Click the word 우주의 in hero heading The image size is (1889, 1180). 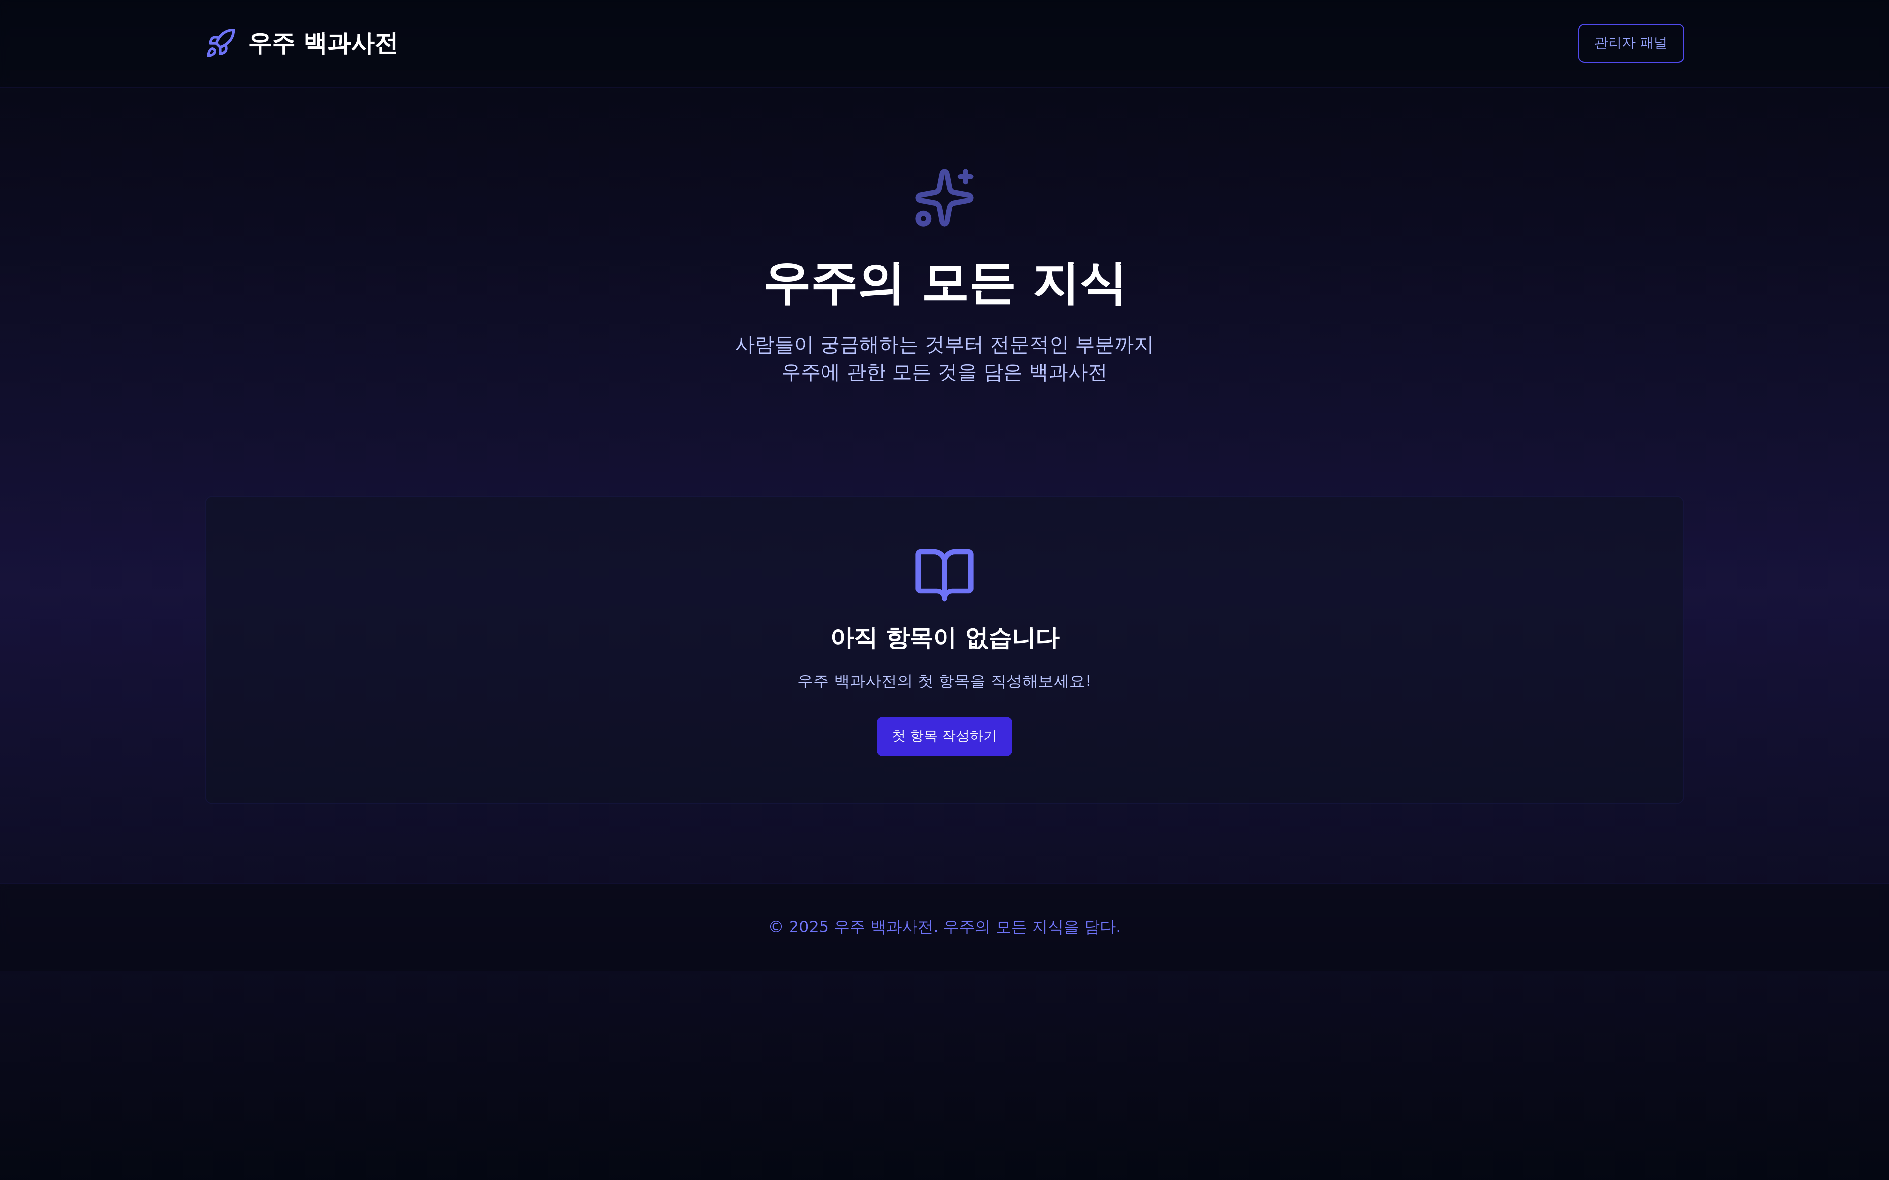click(833, 283)
